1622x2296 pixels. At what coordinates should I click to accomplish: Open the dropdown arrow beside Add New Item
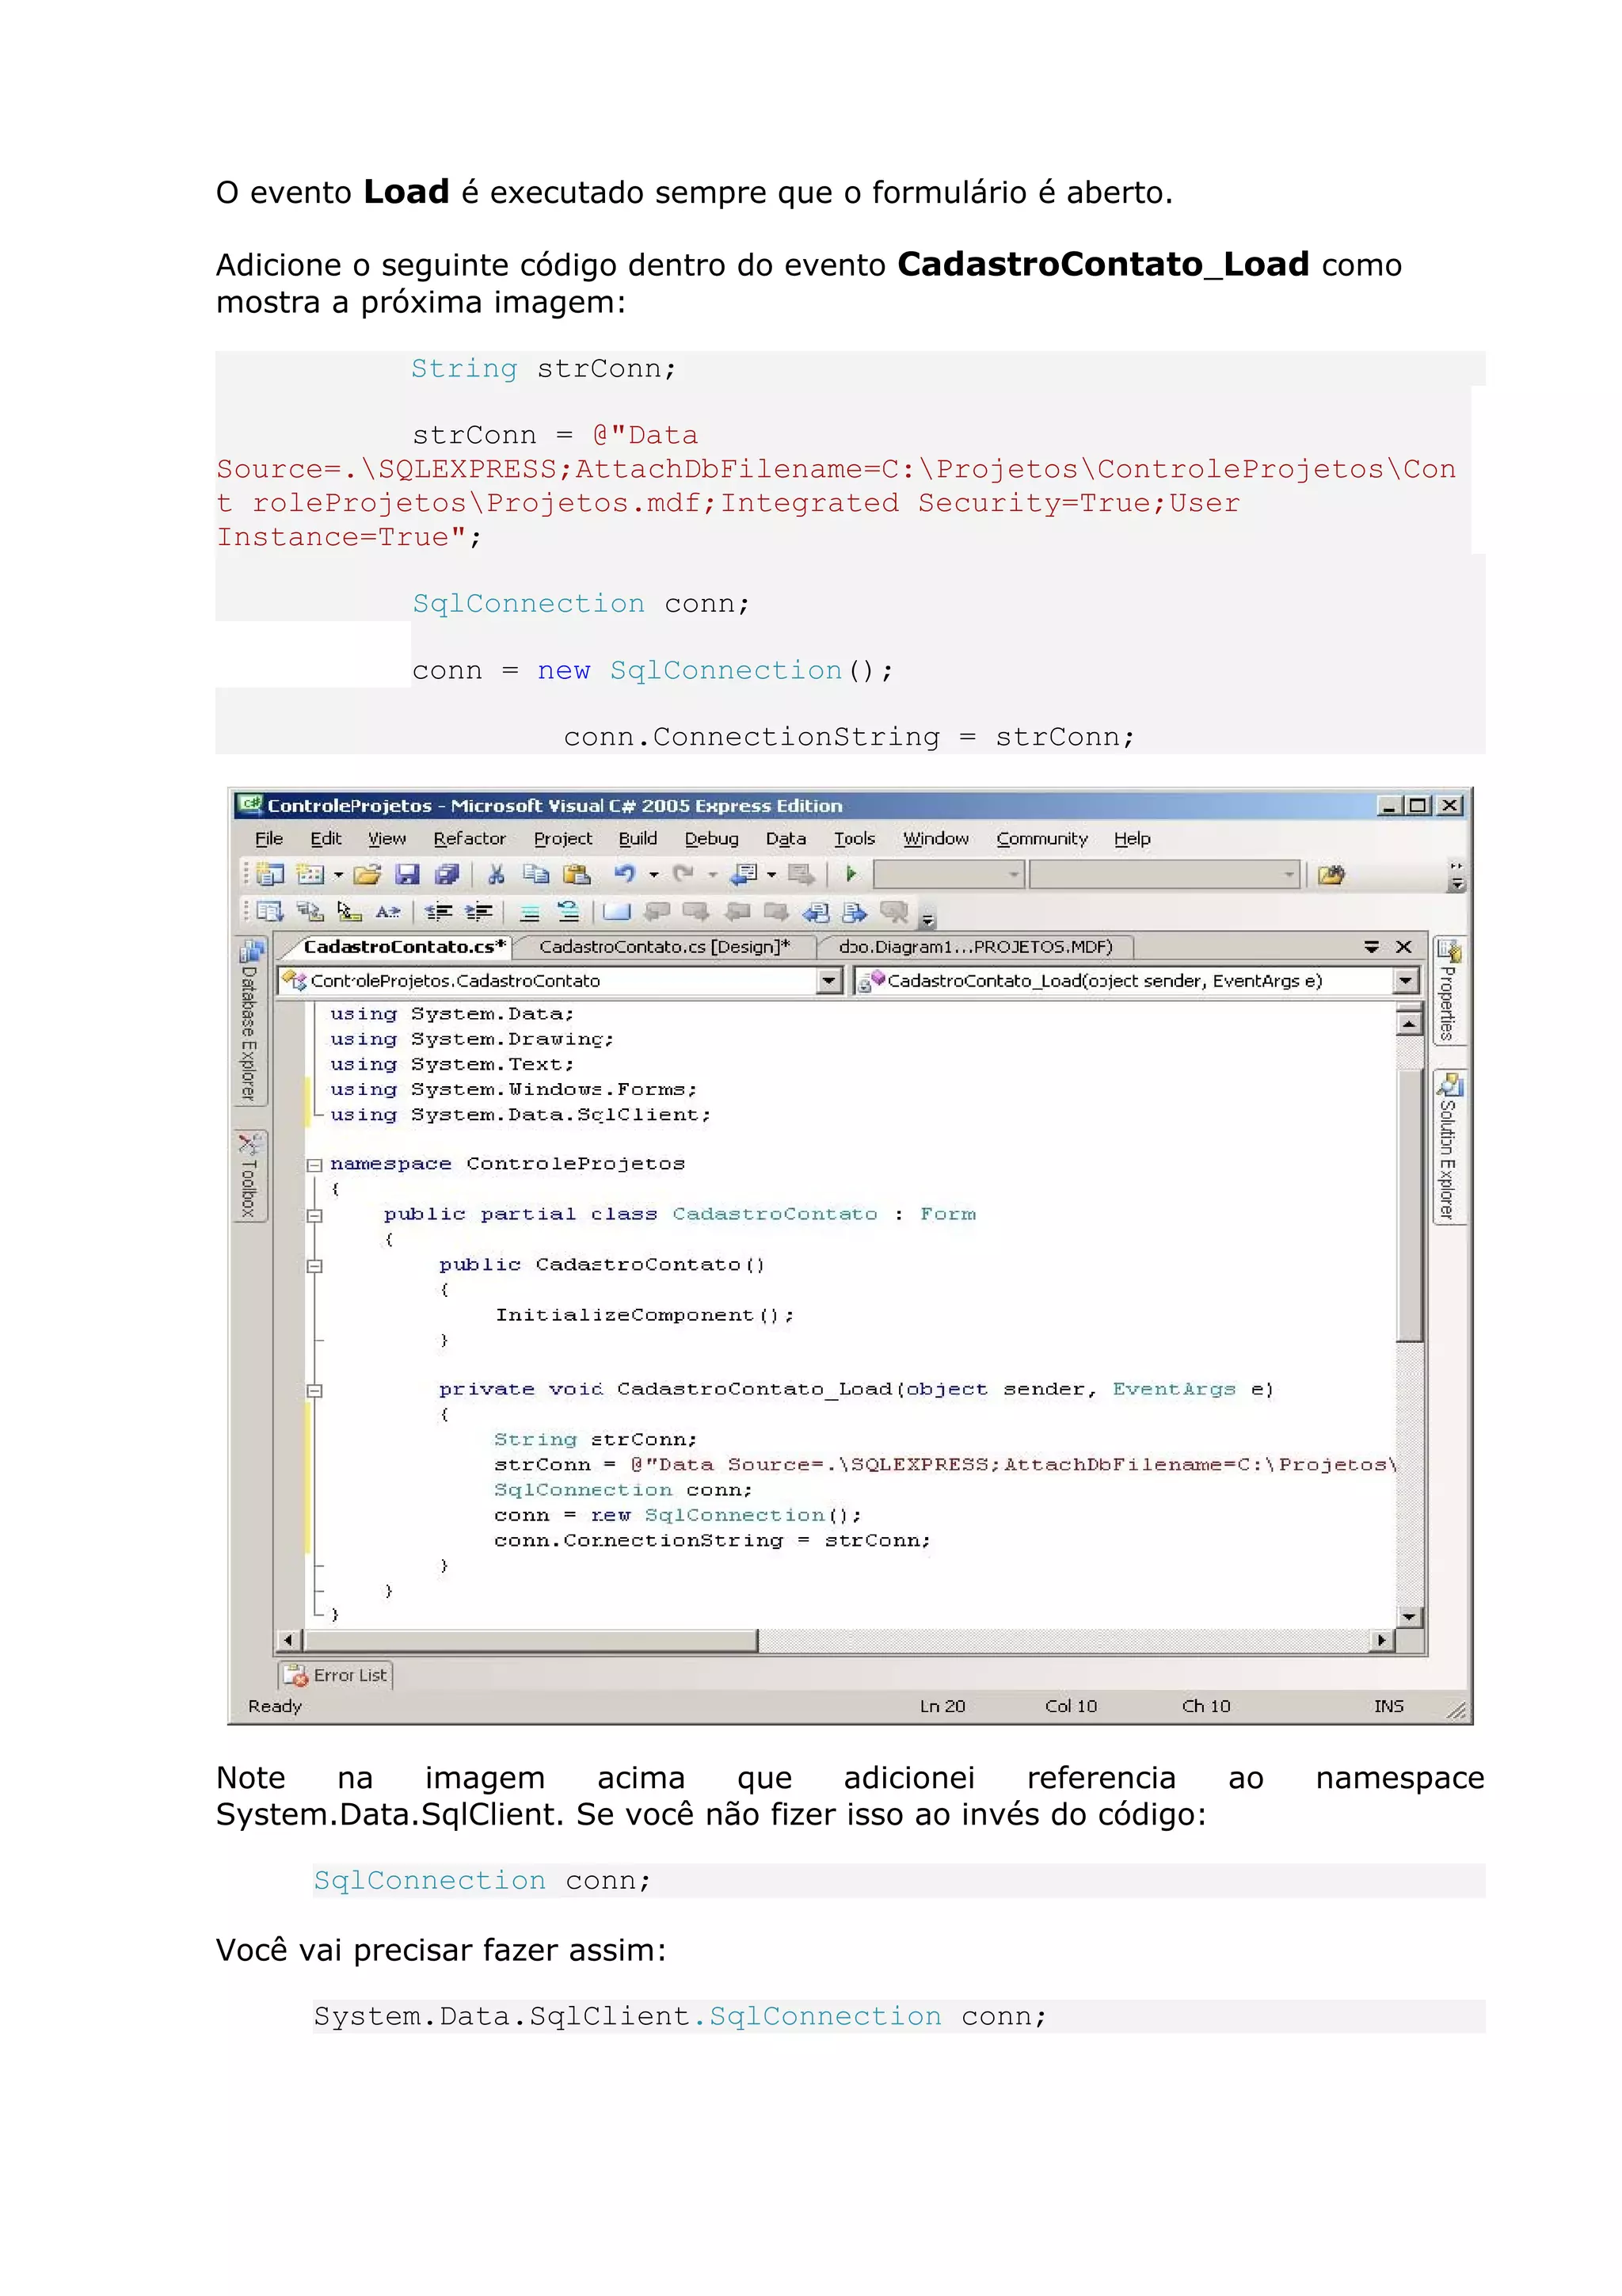[x=338, y=875]
